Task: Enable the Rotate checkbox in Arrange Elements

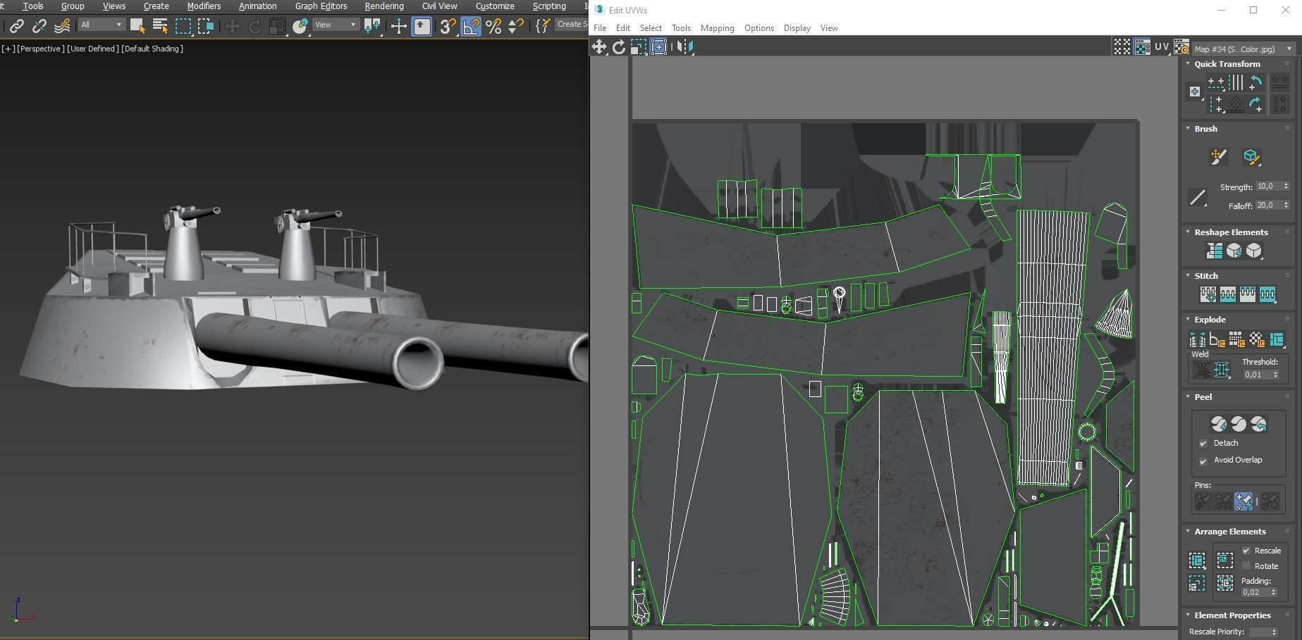Action: (x=1246, y=566)
